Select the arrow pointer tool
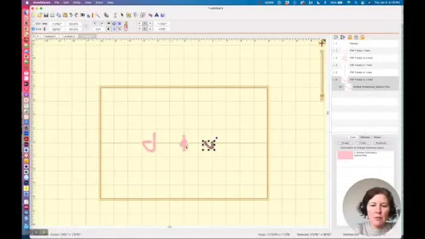This screenshot has width=425, height=239. (x=122, y=15)
